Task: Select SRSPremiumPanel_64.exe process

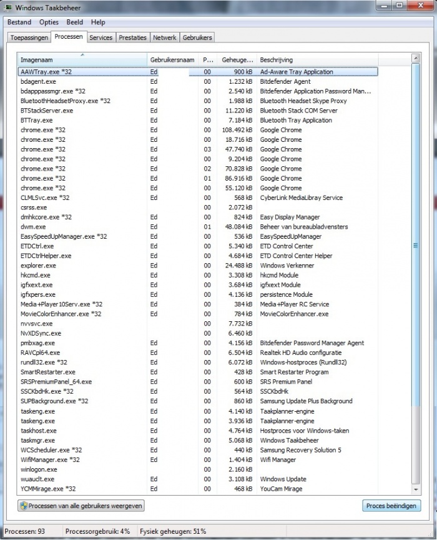Action: pos(197,382)
